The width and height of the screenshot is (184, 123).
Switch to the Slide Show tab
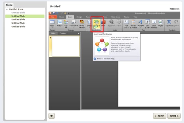(116, 17)
